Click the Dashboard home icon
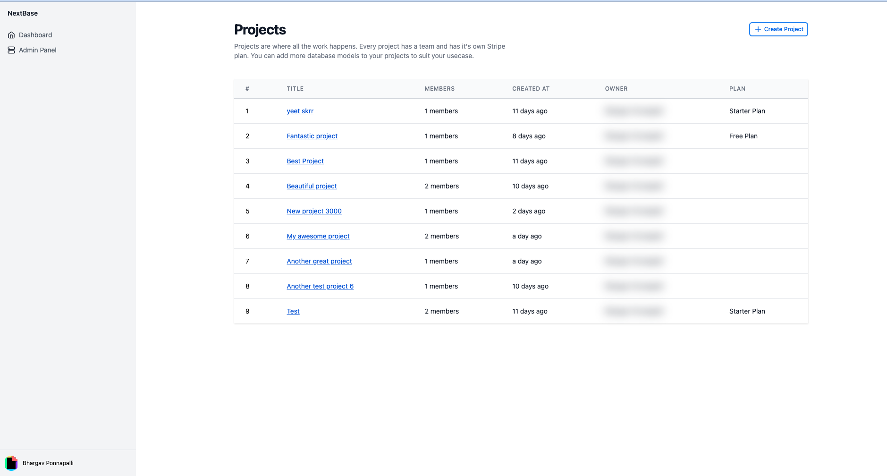 click(11, 35)
